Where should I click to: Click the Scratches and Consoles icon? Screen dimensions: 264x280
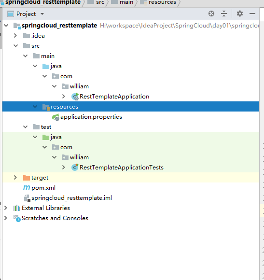pyautogui.click(x=17, y=218)
